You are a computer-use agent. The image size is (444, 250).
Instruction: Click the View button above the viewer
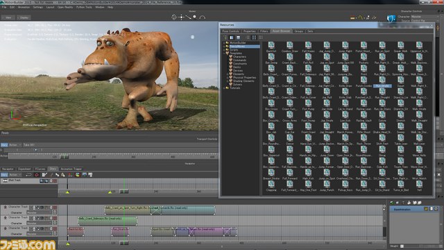click(8, 17)
